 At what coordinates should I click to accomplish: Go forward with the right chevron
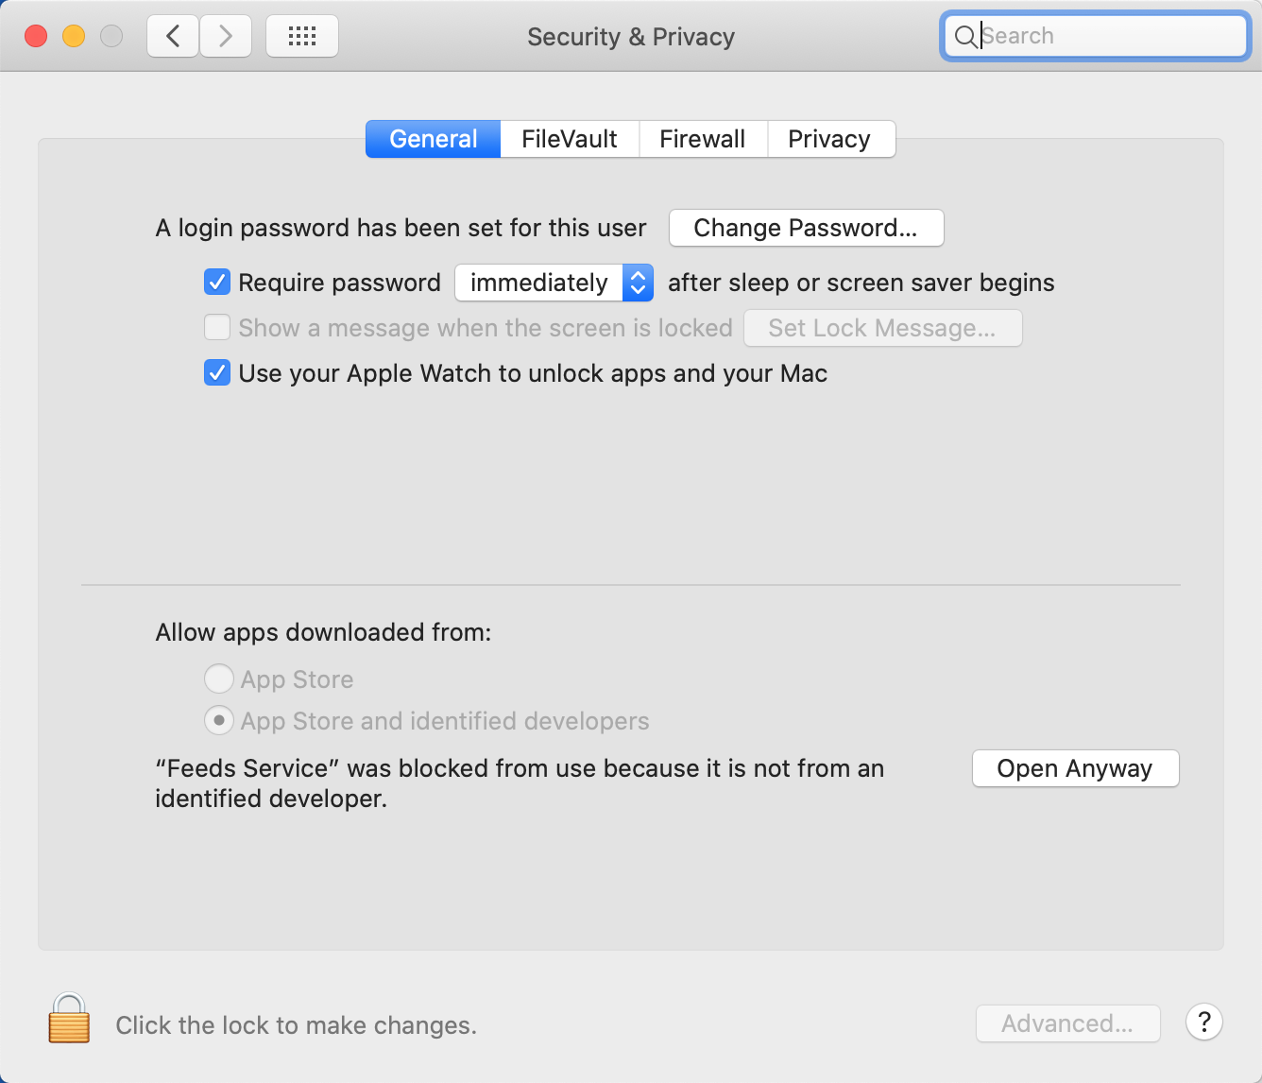click(226, 37)
